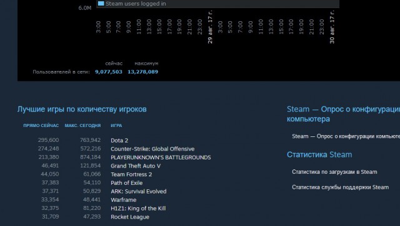Open H1Z1: King of the Kill link

click(138, 208)
